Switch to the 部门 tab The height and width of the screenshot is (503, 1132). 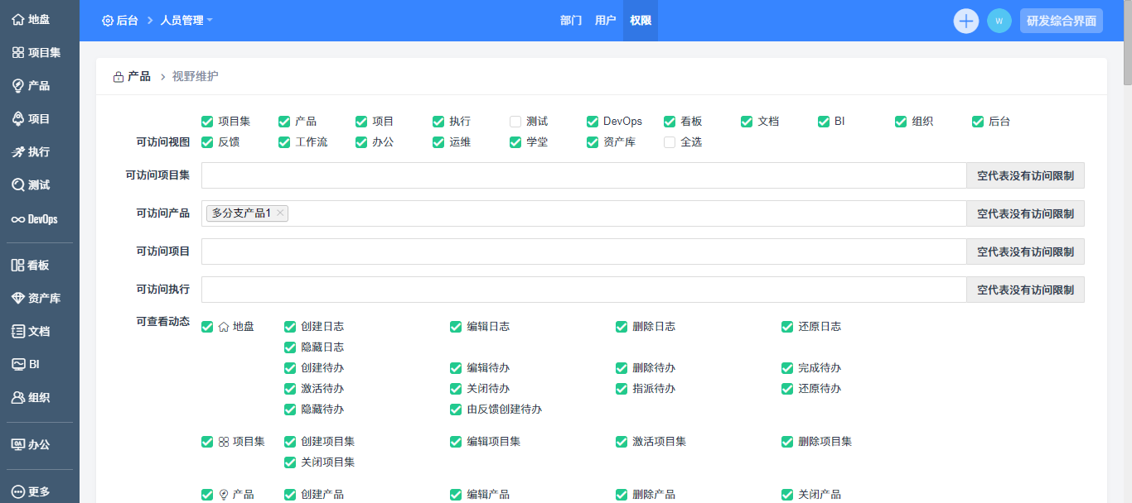(571, 21)
